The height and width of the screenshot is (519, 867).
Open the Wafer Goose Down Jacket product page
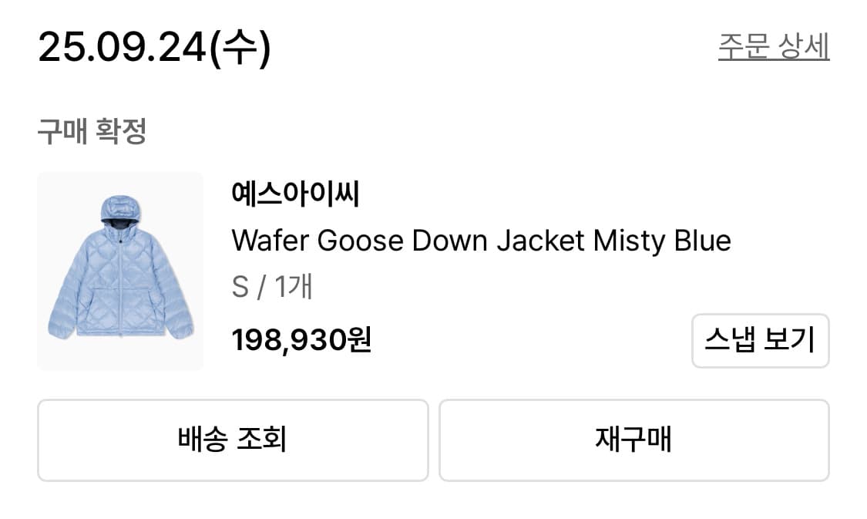[x=480, y=241]
